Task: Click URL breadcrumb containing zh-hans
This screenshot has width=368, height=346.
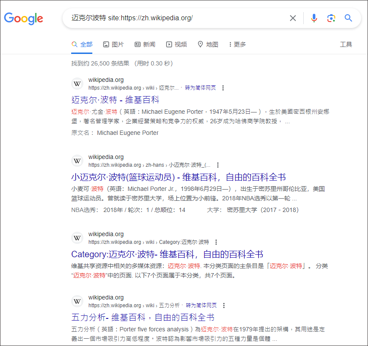Action: 149,165
